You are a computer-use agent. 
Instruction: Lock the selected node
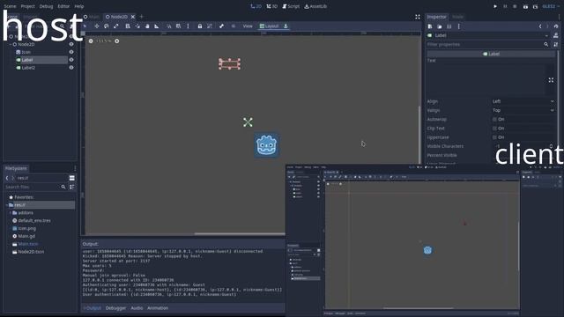point(200,26)
